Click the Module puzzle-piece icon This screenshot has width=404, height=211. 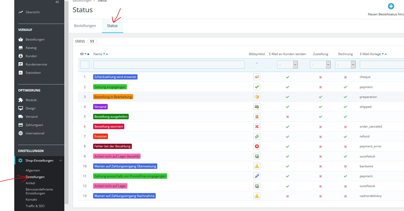21,100
